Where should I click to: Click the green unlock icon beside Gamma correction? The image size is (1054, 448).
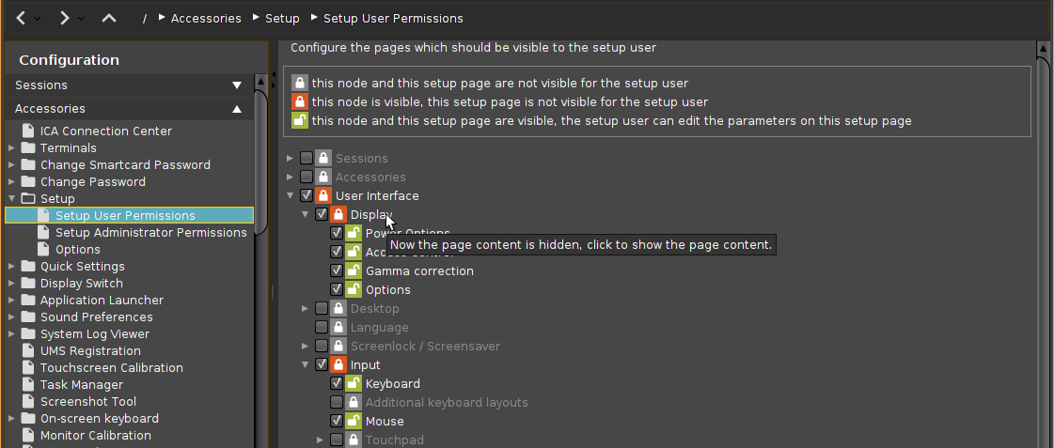[x=354, y=271]
